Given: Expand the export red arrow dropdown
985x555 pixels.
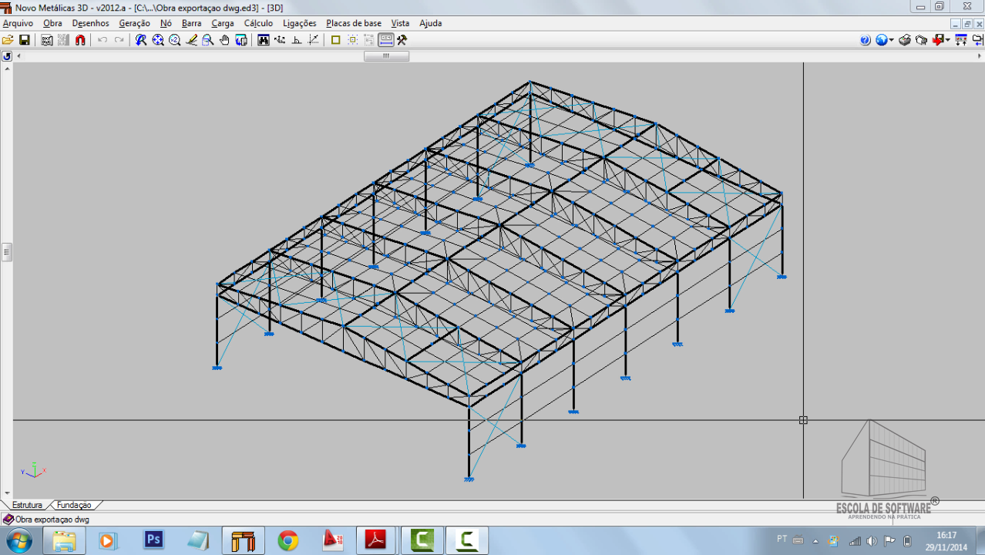Looking at the screenshot, I should coord(947,40).
